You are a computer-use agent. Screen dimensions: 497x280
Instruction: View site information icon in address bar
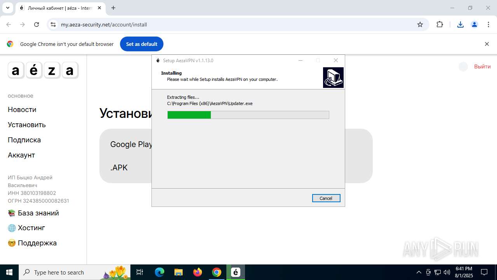[x=53, y=24]
